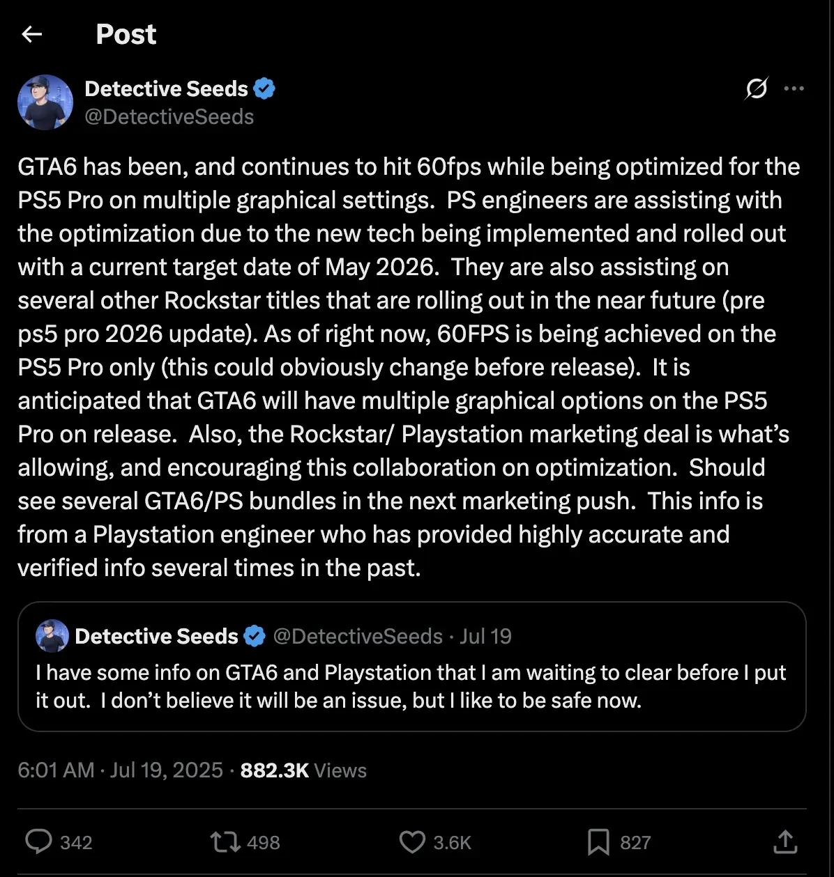834x877 pixels.
Task: Click the Jul 19 date in quoted tweet
Action: (486, 635)
